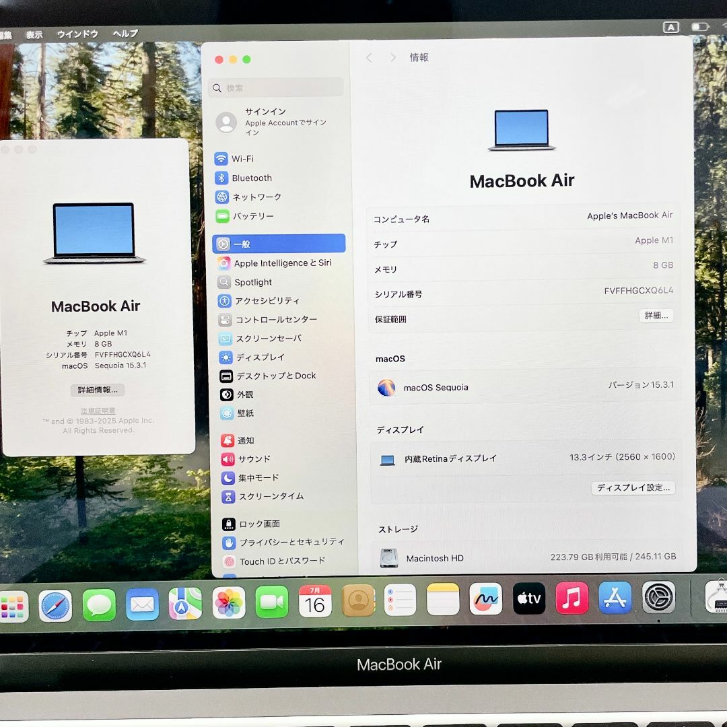Open Apple TV from the Dock
Screen dimensions: 727x727
[528, 598]
